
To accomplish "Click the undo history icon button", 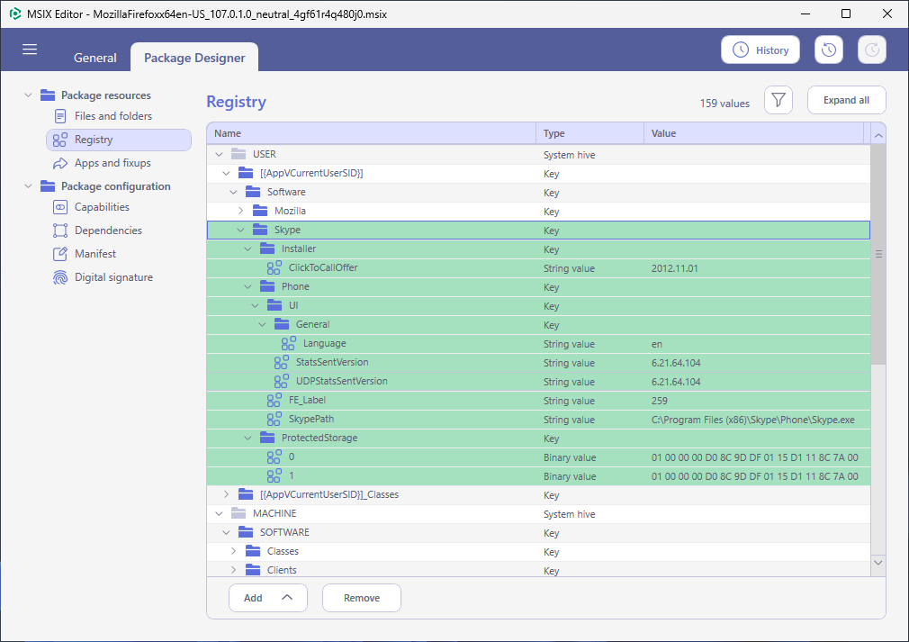I will [x=828, y=50].
